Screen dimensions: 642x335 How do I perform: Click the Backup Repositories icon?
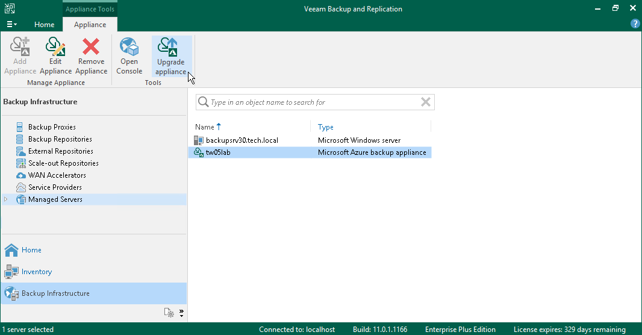(20, 139)
